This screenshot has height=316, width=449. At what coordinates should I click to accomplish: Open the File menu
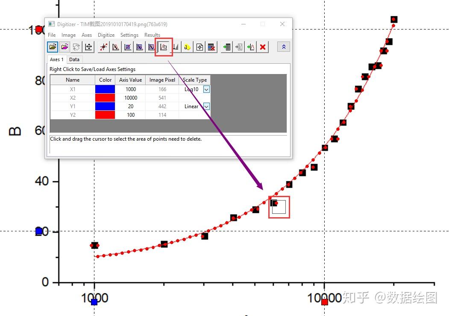(x=52, y=35)
